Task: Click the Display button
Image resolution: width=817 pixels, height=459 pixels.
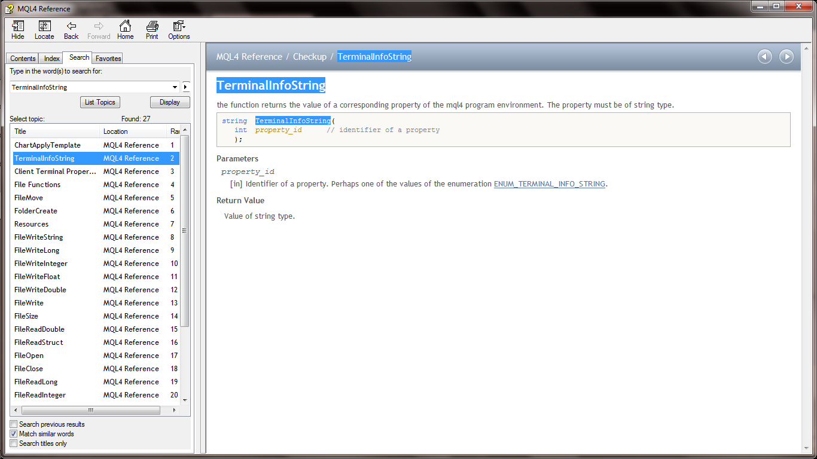Action: coord(170,102)
